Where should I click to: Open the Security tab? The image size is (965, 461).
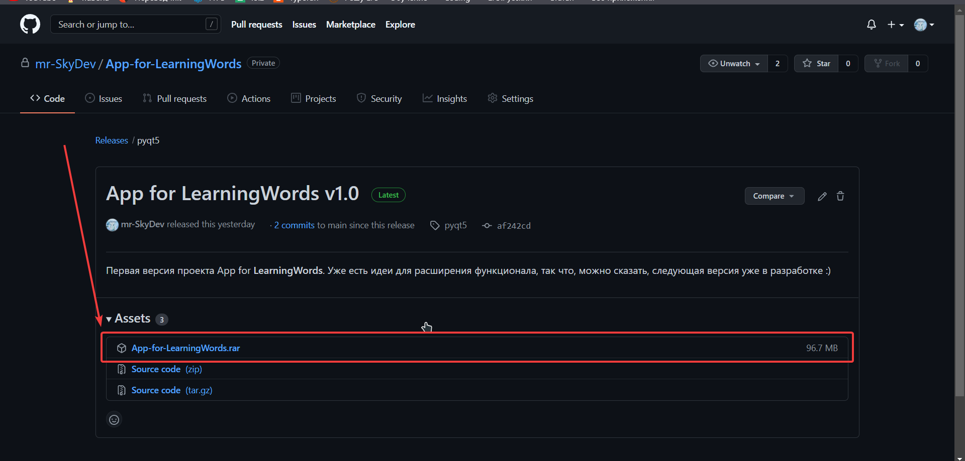coord(379,99)
